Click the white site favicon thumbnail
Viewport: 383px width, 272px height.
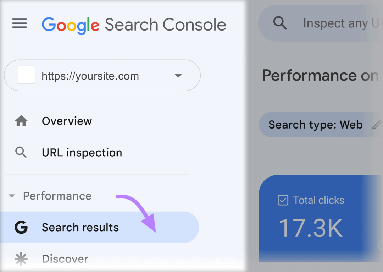point(26,75)
